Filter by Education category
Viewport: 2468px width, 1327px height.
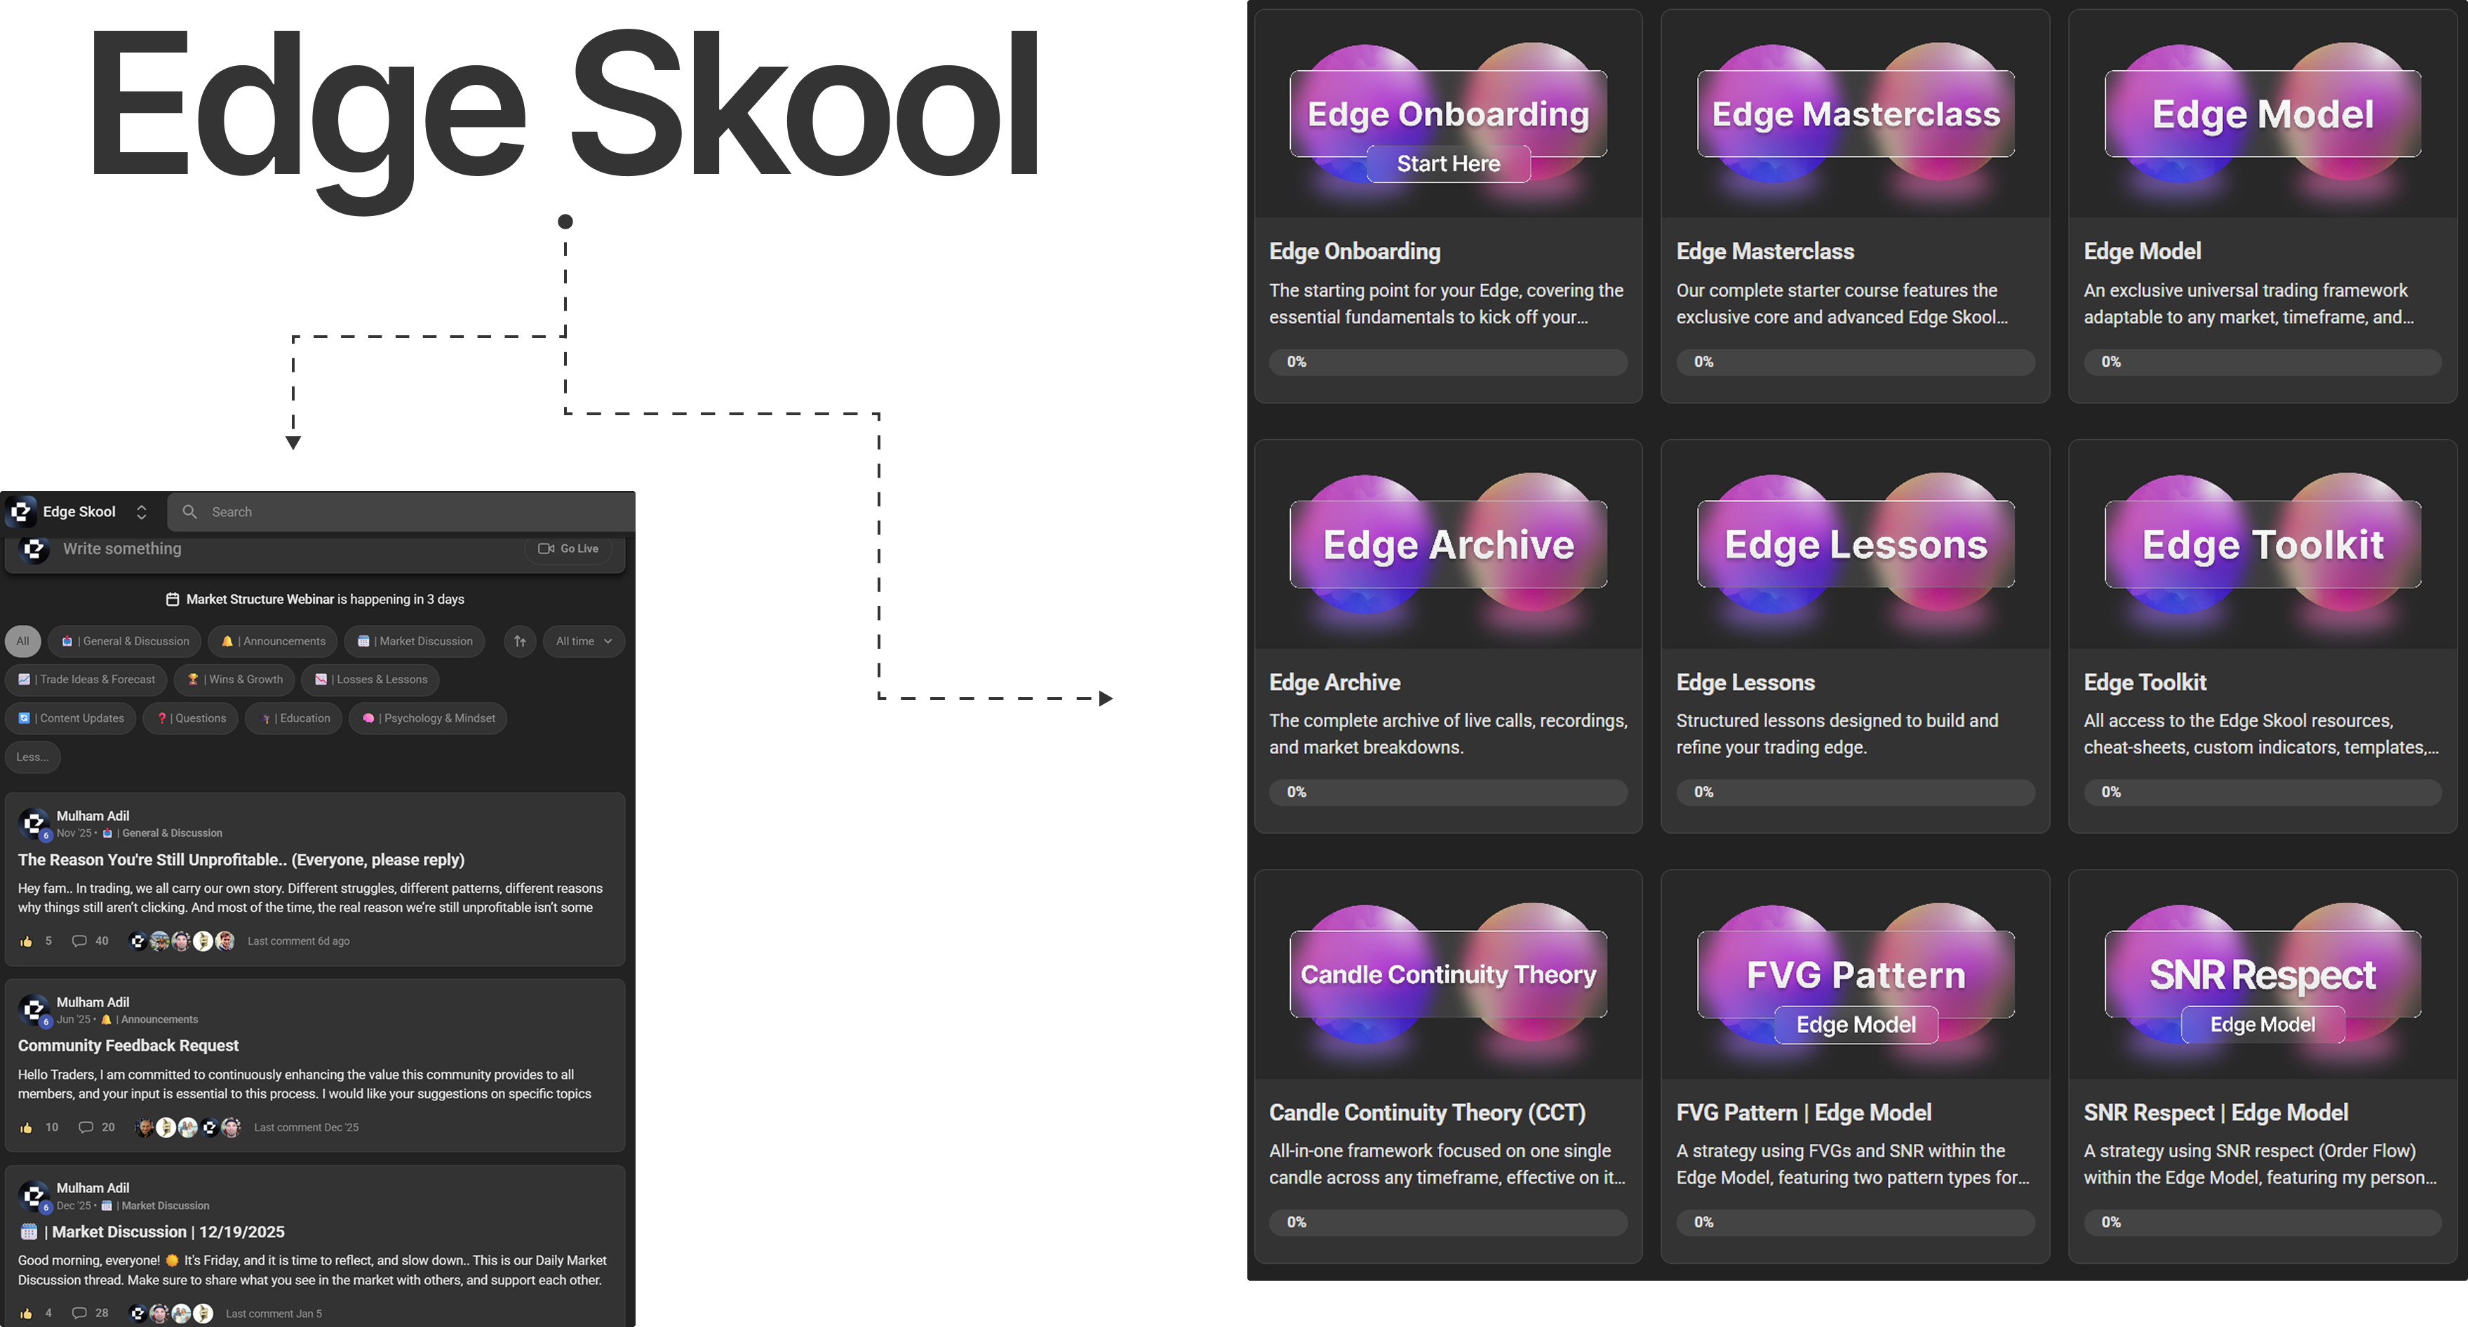pos(294,718)
